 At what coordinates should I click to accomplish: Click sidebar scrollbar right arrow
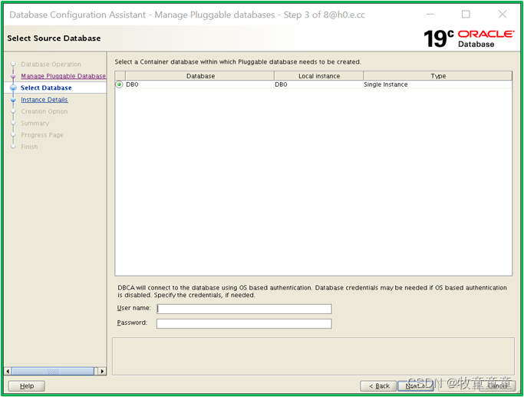click(102, 371)
